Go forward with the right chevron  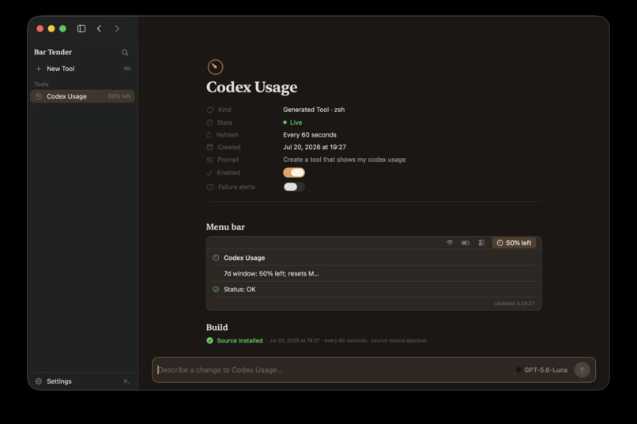pyautogui.click(x=117, y=28)
